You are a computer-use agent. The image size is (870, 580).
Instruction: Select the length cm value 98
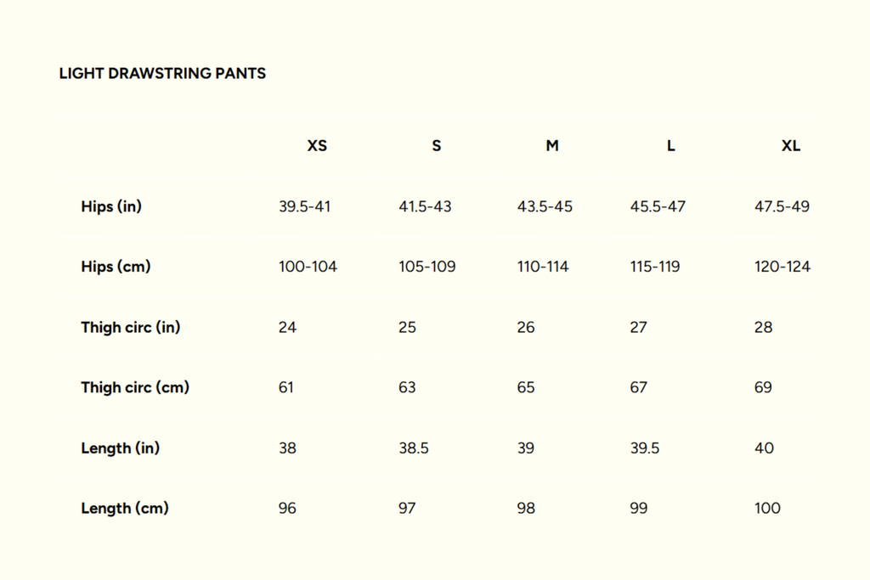[x=526, y=508]
